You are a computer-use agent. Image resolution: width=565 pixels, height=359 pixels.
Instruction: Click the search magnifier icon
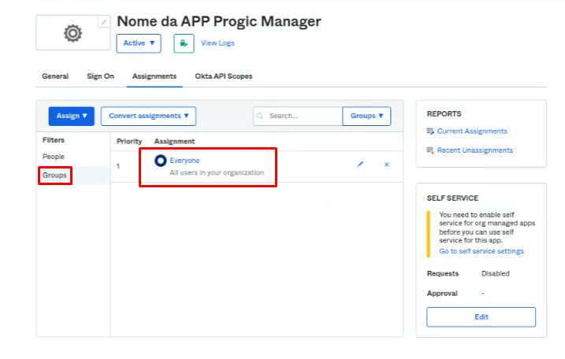[x=260, y=116]
